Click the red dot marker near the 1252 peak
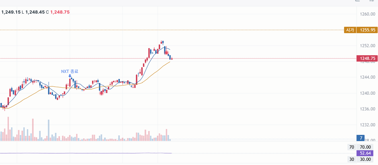Viewport: 378px width, 165px height. (167, 52)
